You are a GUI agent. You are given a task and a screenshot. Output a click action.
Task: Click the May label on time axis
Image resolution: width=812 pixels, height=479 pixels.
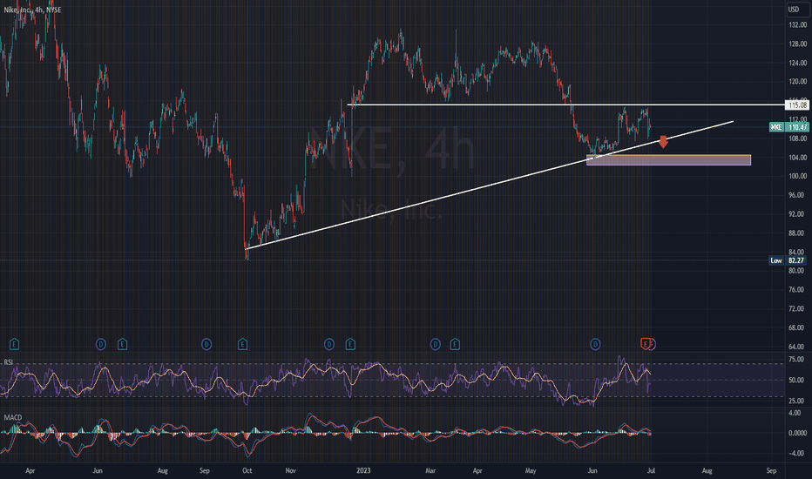531,470
